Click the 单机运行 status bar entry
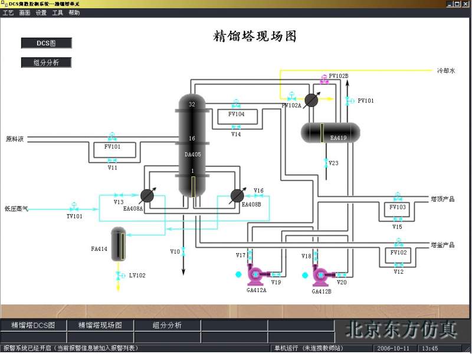The image size is (472, 354). [309, 349]
